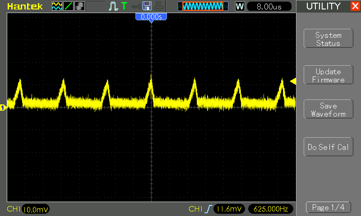Open System Status
The width and height of the screenshot is (361, 216).
(328, 39)
